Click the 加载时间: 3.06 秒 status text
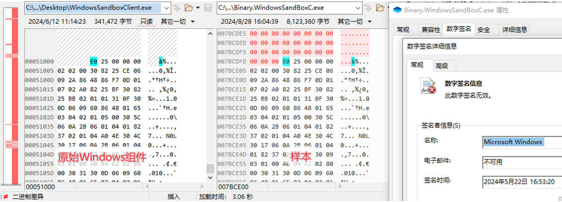 (226, 197)
